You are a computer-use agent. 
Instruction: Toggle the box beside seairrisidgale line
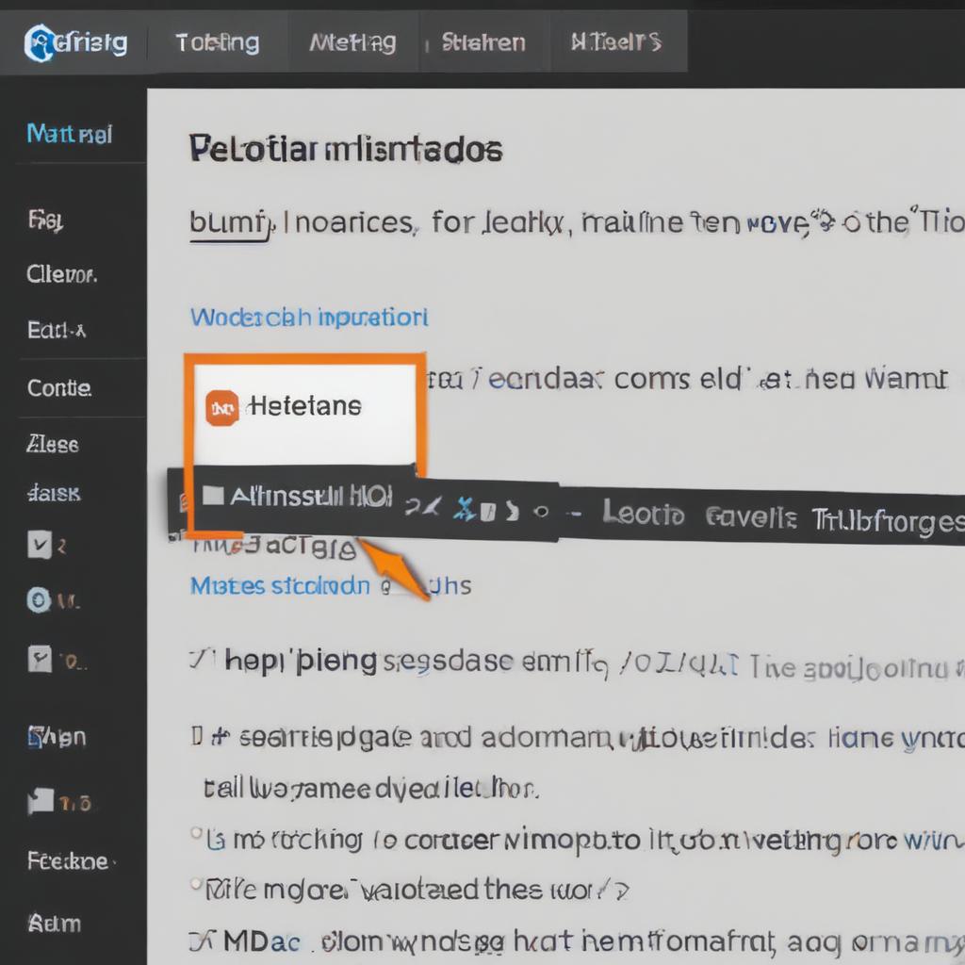pos(197,735)
